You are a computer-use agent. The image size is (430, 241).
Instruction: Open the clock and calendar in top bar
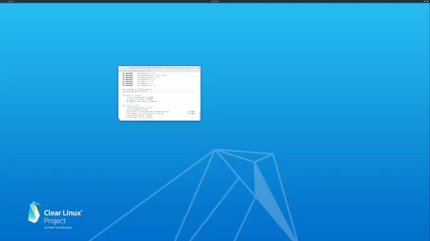click(x=215, y=1)
